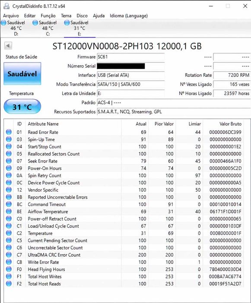Click raw value 0000006DC399
This screenshot has width=251, height=303.
225,132
